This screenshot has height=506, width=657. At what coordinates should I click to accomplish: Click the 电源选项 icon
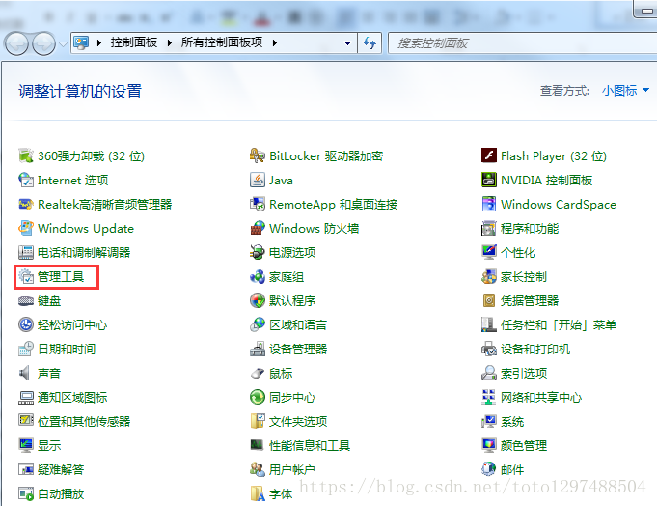tap(258, 252)
